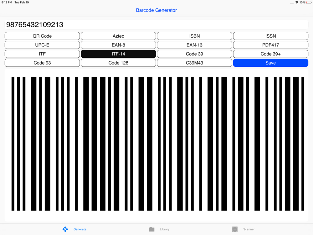Tap the generated ITF-14 barcode image
Viewport: 313px width, 235px height.
[x=158, y=144]
